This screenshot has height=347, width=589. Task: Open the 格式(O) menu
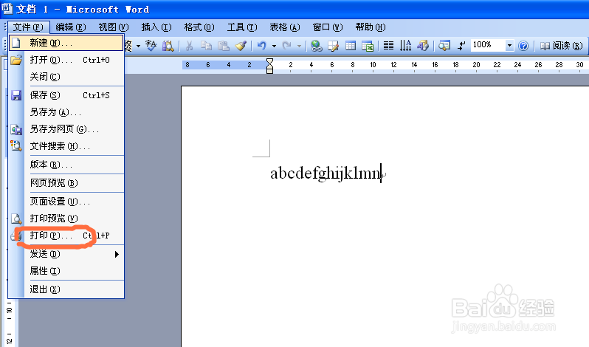point(199,27)
